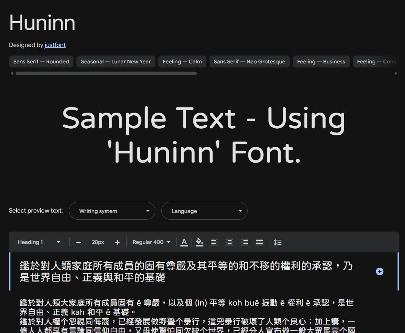Select the Seasonal — Lunar New Year tag
The image size is (405, 333).
pos(116,62)
